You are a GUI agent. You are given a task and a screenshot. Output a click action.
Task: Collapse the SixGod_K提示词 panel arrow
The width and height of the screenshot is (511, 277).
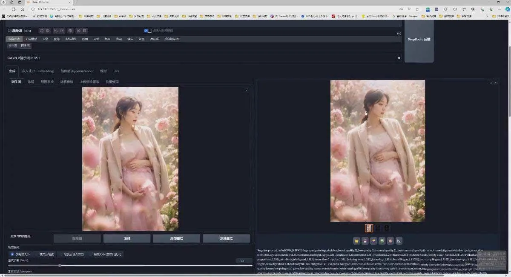click(x=398, y=58)
